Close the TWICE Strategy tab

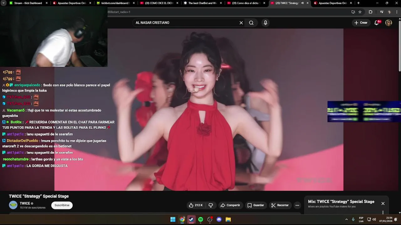[x=308, y=3]
